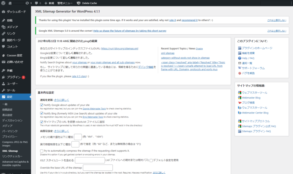This screenshot has height=174, width=293.
Task: Dismiss the thanks notice これ以上表示しない
Action: coord(277,20)
